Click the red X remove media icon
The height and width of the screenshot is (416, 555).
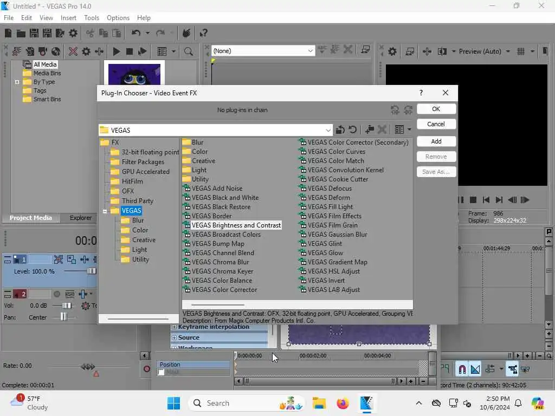73,51
